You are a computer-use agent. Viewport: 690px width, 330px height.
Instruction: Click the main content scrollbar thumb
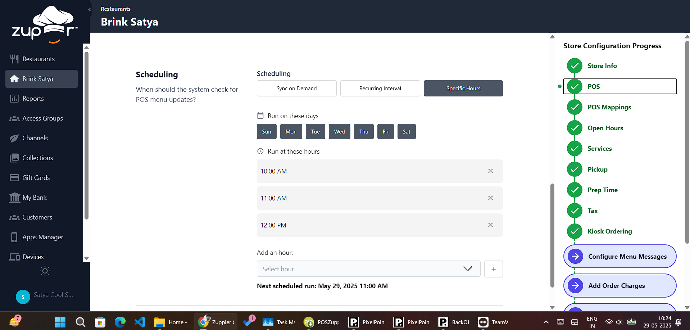(x=552, y=236)
